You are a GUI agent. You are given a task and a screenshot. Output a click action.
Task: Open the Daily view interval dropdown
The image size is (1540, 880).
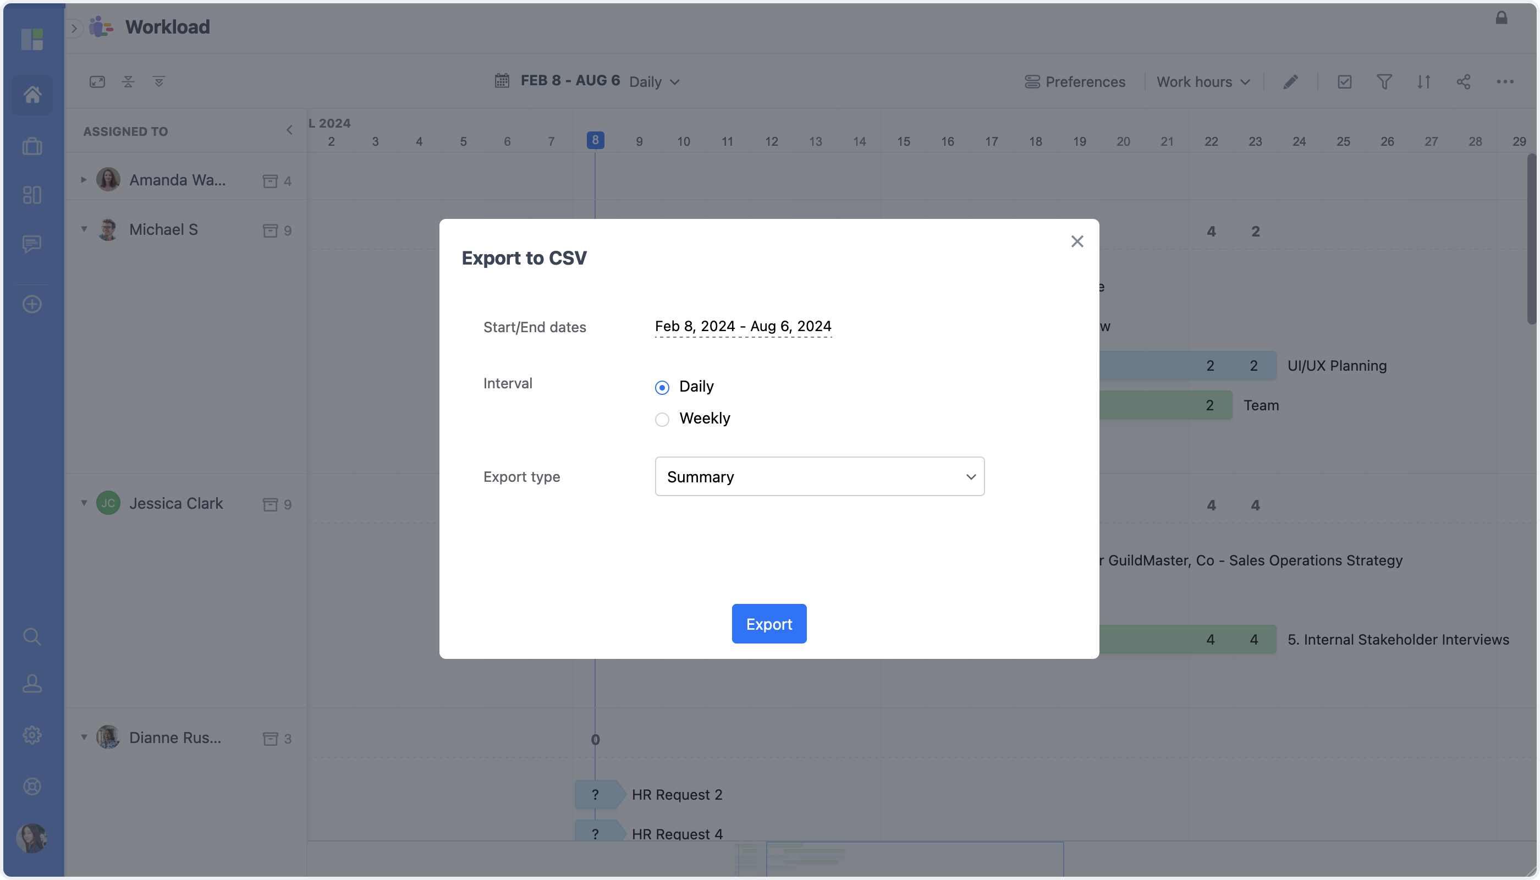tap(654, 81)
